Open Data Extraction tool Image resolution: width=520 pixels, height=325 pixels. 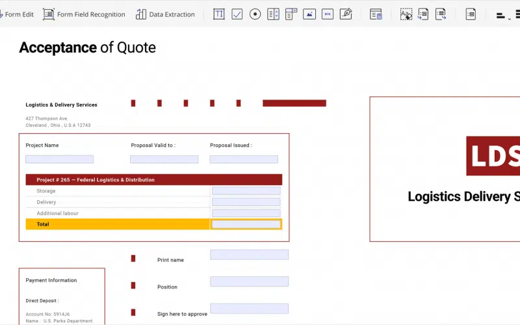[165, 14]
